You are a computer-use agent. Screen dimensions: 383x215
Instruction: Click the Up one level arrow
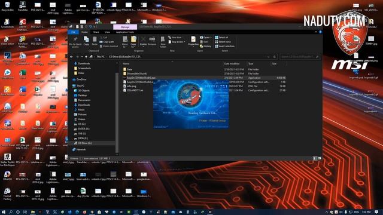click(86, 57)
